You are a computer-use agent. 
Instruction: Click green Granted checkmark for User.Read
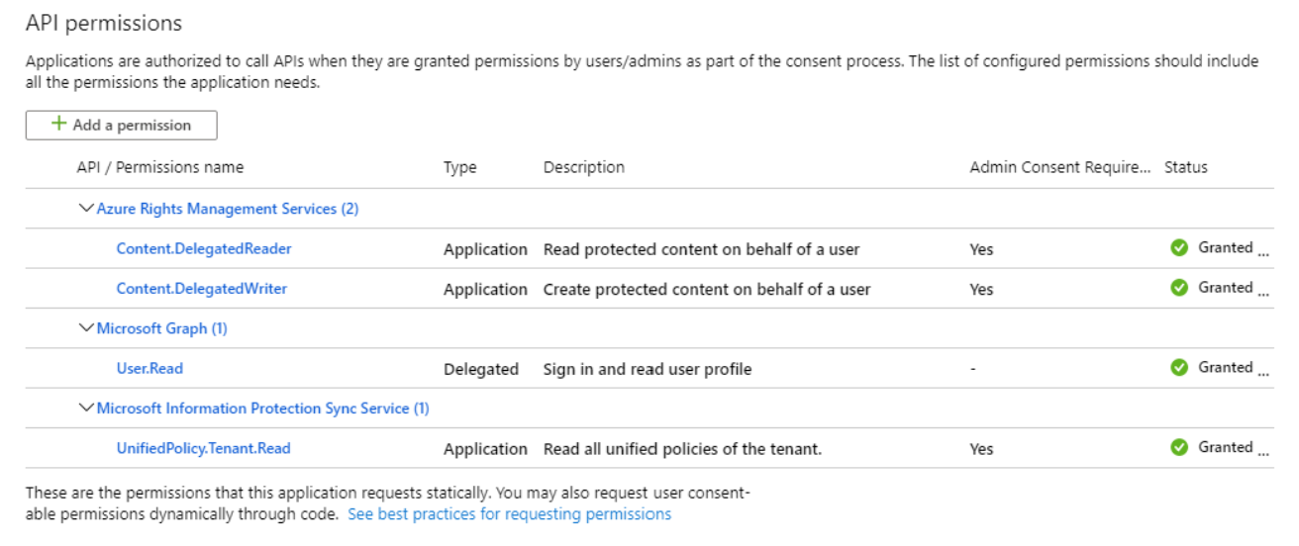coord(1179,368)
